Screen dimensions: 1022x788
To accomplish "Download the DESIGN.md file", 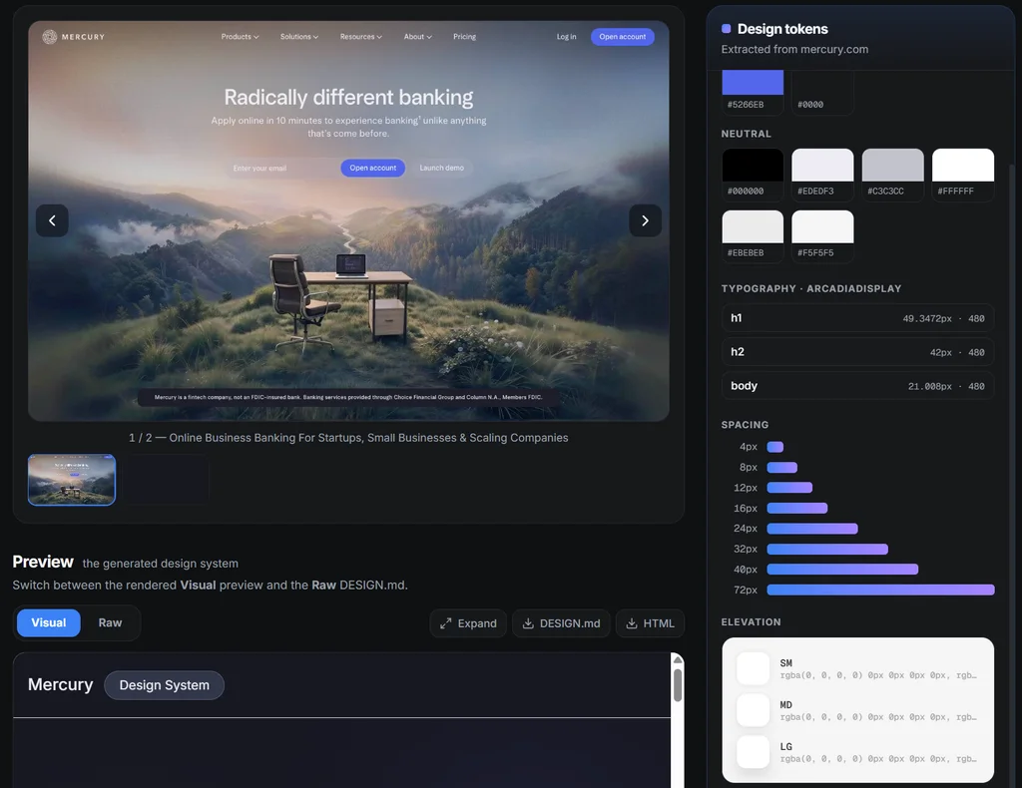I will (561, 623).
